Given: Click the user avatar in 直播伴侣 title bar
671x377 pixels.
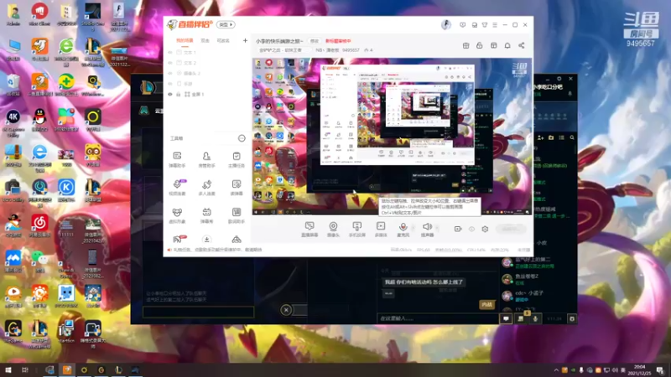Looking at the screenshot, I should point(446,25).
